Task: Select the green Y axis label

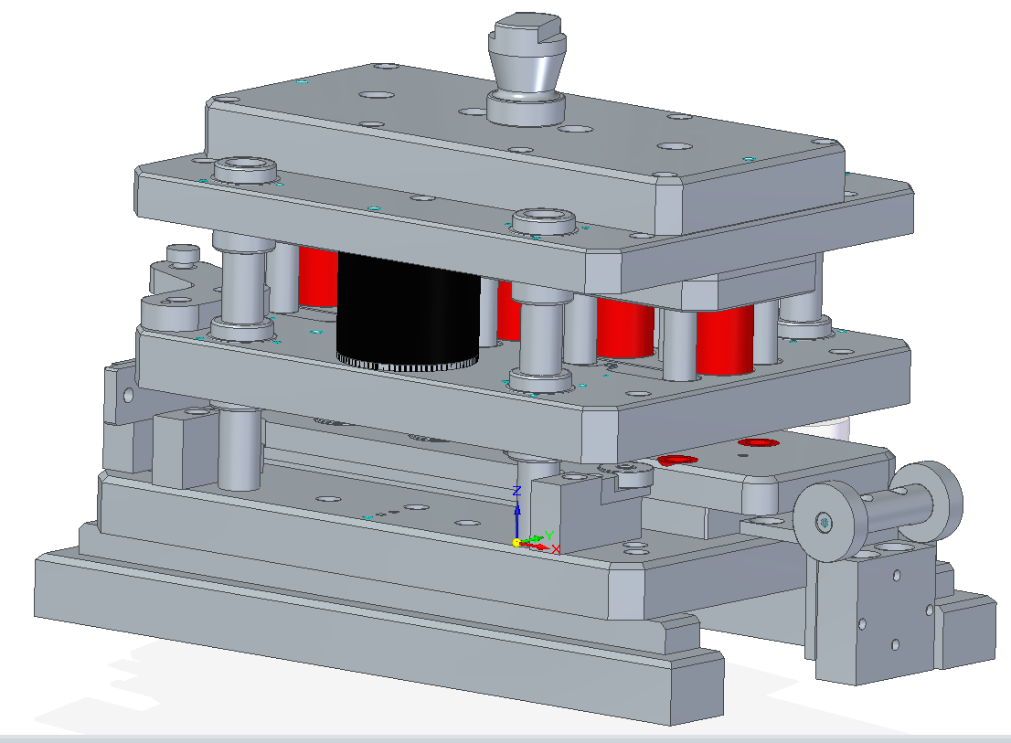Action: click(548, 535)
